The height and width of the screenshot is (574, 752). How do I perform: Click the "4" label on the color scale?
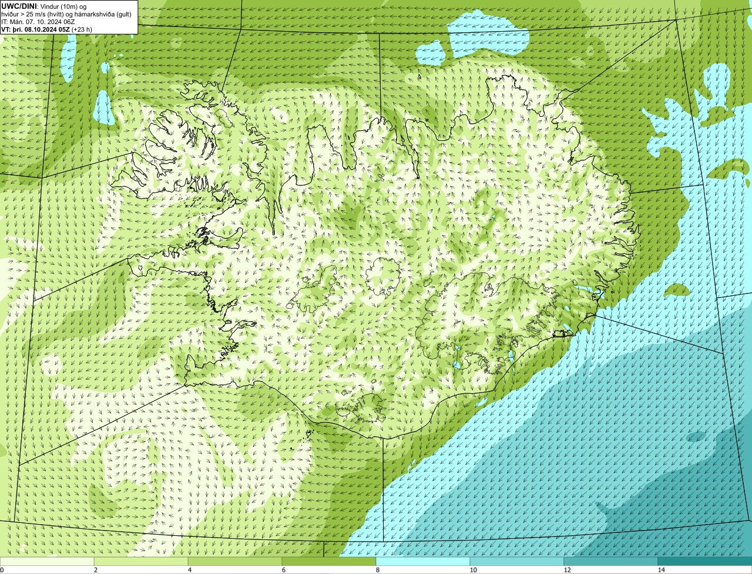point(190,570)
